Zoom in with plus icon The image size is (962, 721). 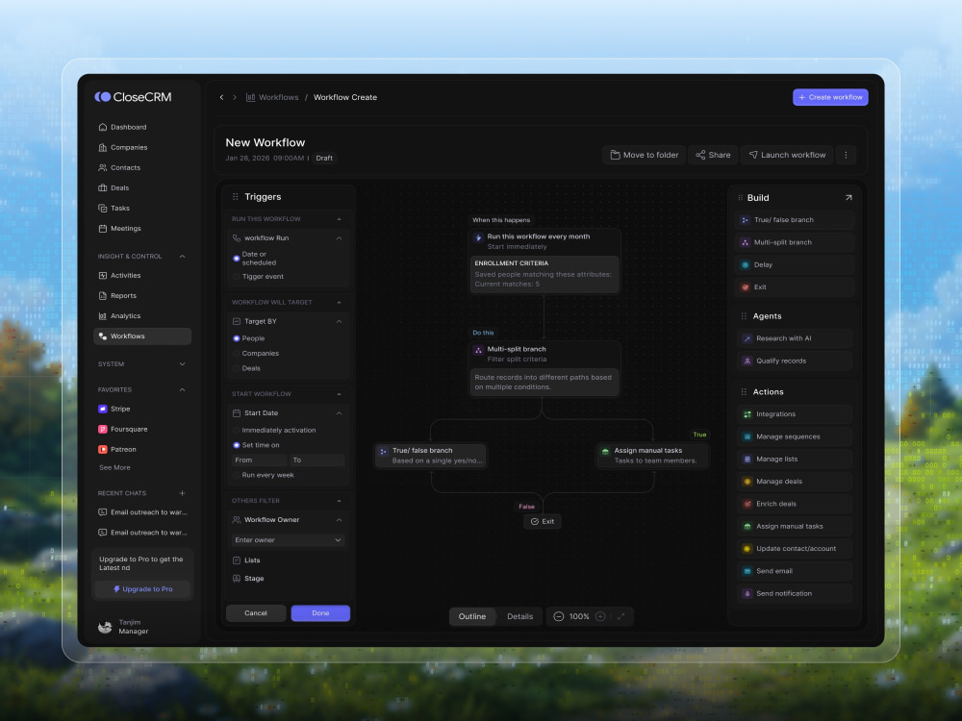click(600, 617)
